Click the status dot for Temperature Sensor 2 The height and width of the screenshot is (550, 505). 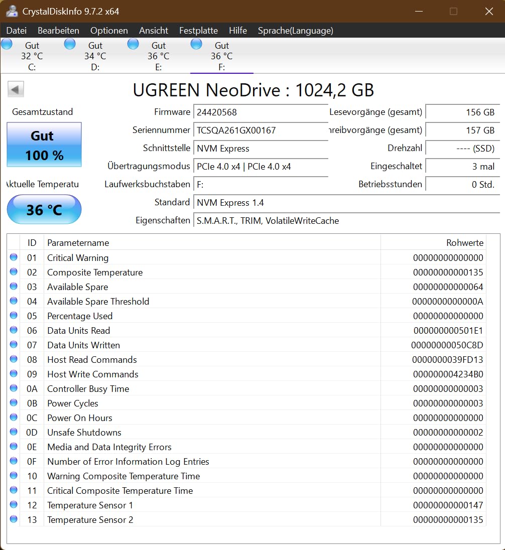pyautogui.click(x=14, y=519)
